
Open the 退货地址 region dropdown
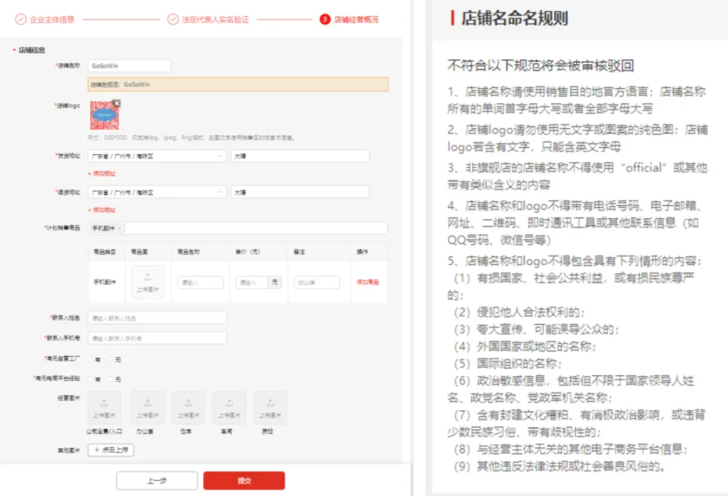pos(157,193)
